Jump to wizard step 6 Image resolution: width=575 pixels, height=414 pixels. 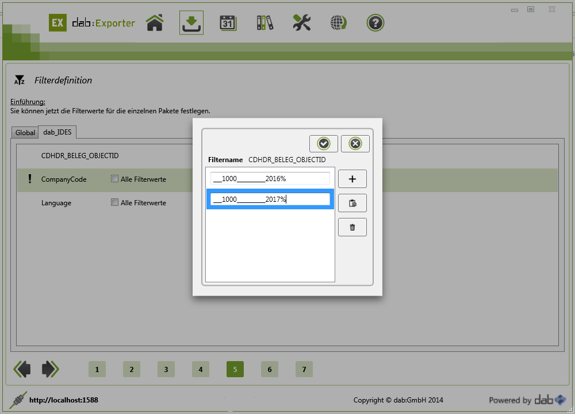coord(270,369)
